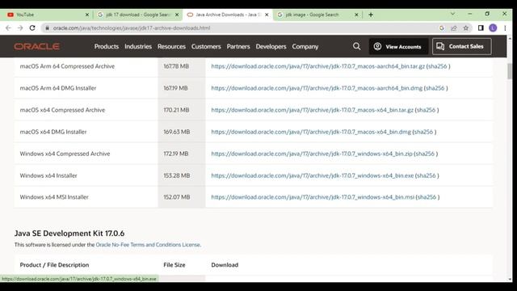The height and width of the screenshot is (291, 517).
Task: Click the View Accounts button
Action: pos(398,47)
